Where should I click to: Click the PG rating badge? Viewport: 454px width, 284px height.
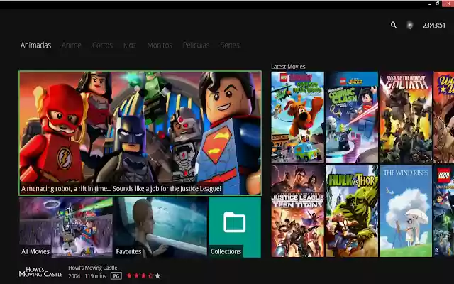(x=116, y=276)
